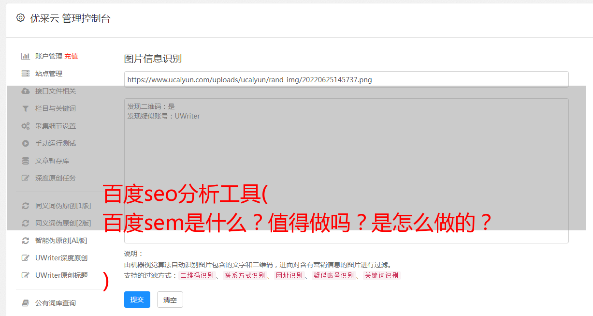Open 公有词库查询 in the sidebar

coord(56,303)
